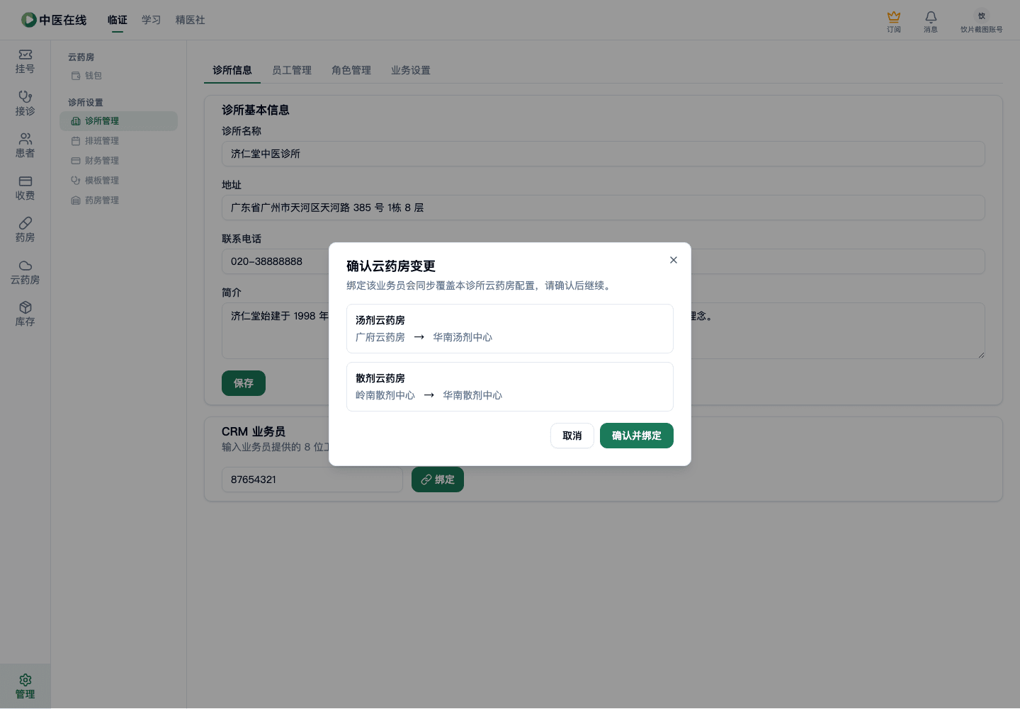Click the 诊所基本信息 heading
Screen dimensions: 1020x709
coord(256,110)
